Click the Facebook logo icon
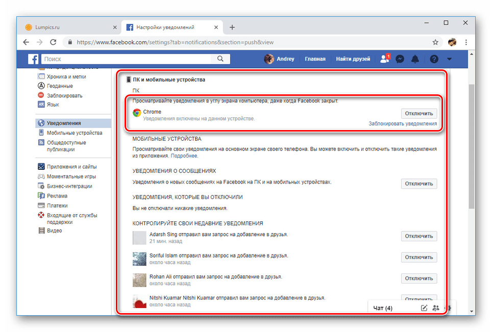Screen dimensions: 492x332 33,59
